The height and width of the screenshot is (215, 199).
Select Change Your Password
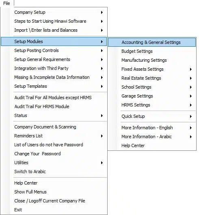[54, 154]
